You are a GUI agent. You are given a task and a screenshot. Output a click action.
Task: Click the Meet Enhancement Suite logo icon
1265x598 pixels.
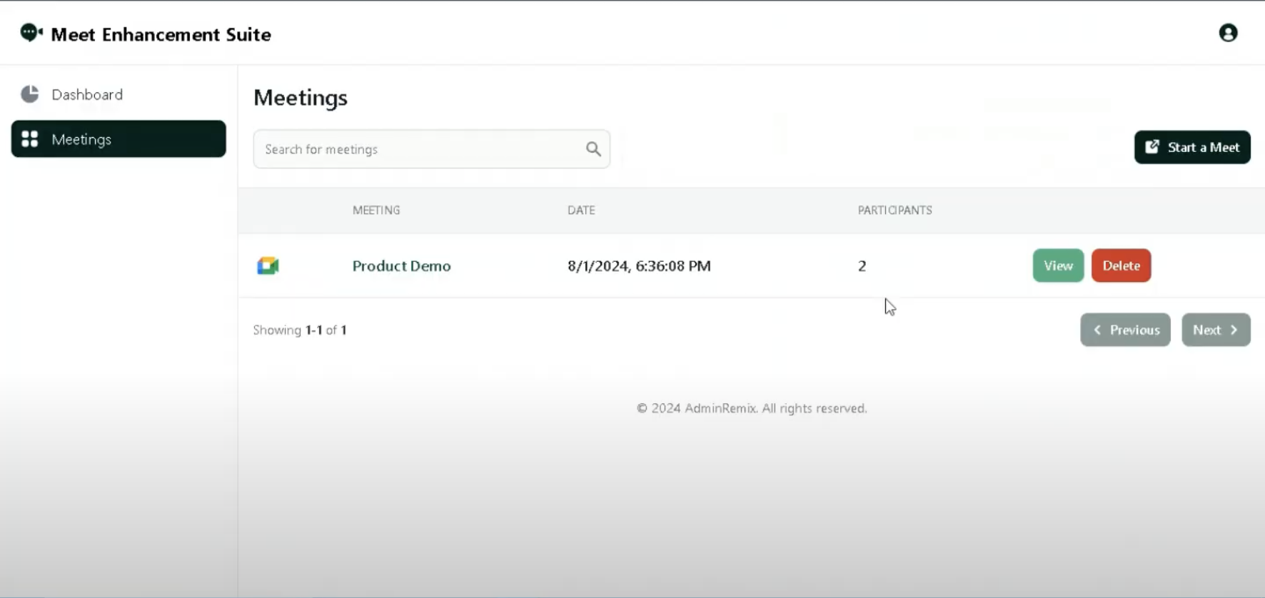click(x=31, y=33)
